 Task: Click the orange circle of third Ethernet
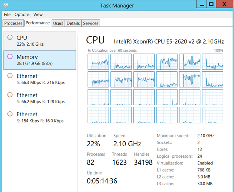10,114
